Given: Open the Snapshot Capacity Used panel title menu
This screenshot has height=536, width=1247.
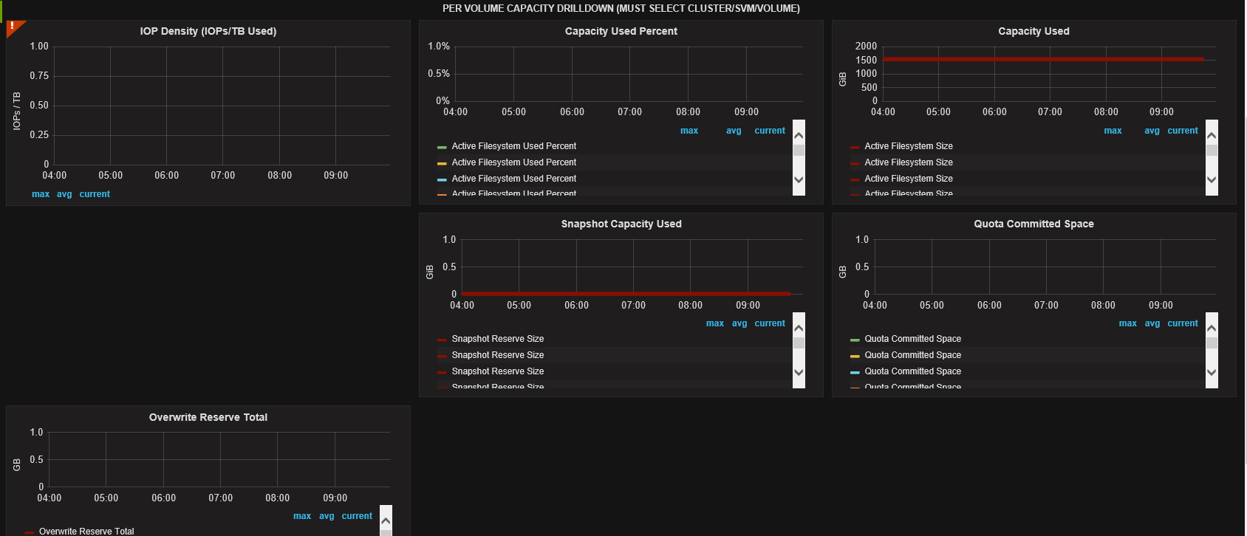Looking at the screenshot, I should click(x=621, y=224).
